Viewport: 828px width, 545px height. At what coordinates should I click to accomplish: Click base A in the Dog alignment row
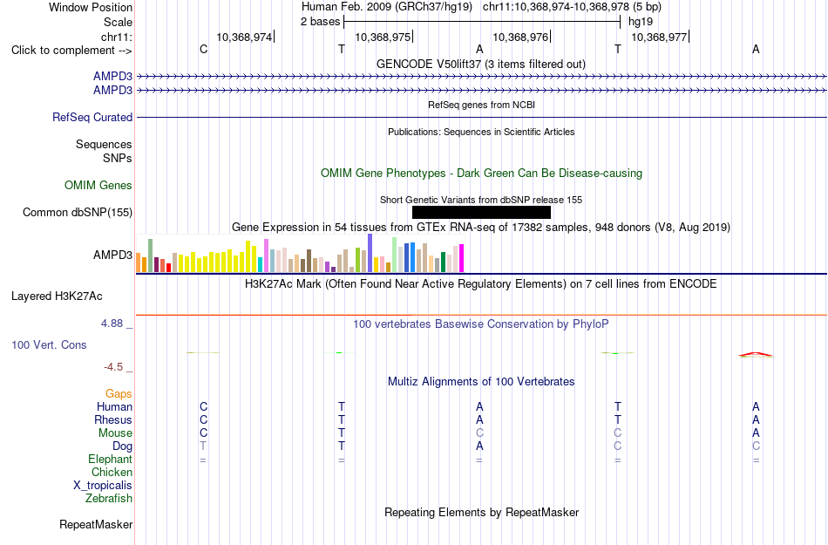point(479,446)
